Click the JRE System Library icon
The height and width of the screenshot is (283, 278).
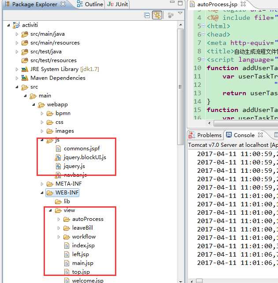tap(25, 69)
